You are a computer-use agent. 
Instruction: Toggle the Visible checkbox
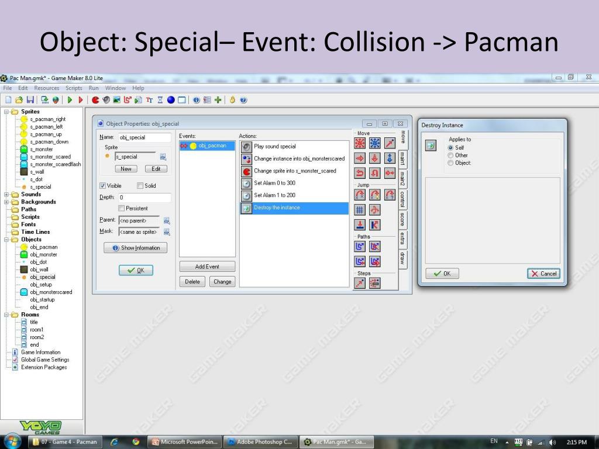(102, 185)
